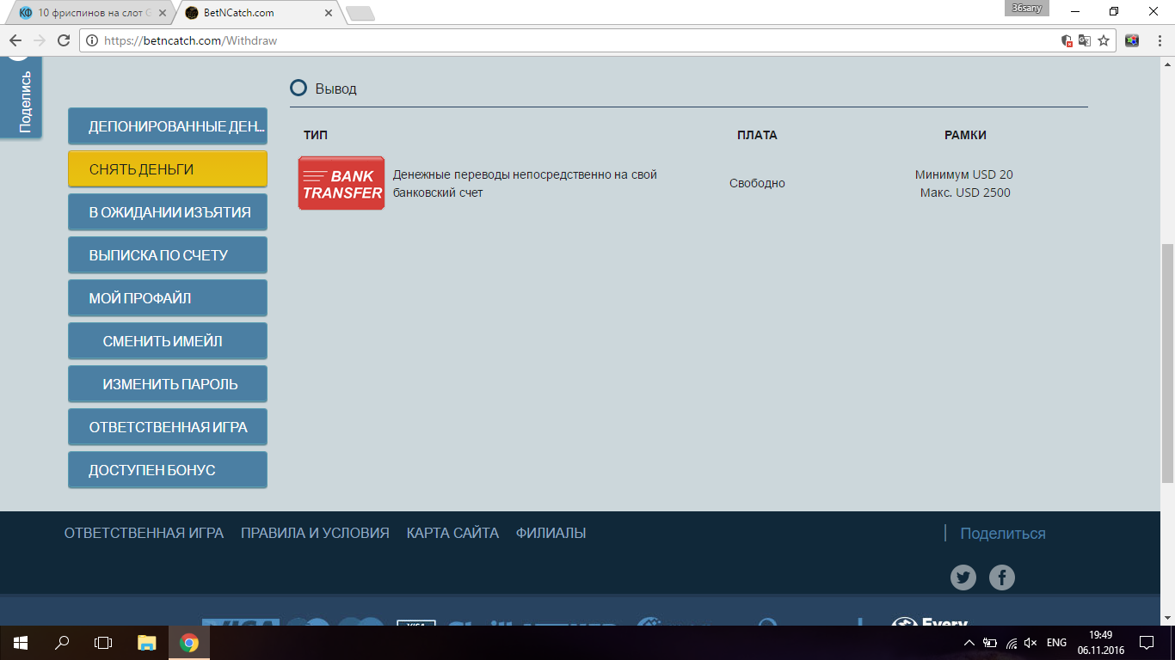
Task: Open СМЕНИТЬ ИМЕЙЛ page
Action: 168,341
